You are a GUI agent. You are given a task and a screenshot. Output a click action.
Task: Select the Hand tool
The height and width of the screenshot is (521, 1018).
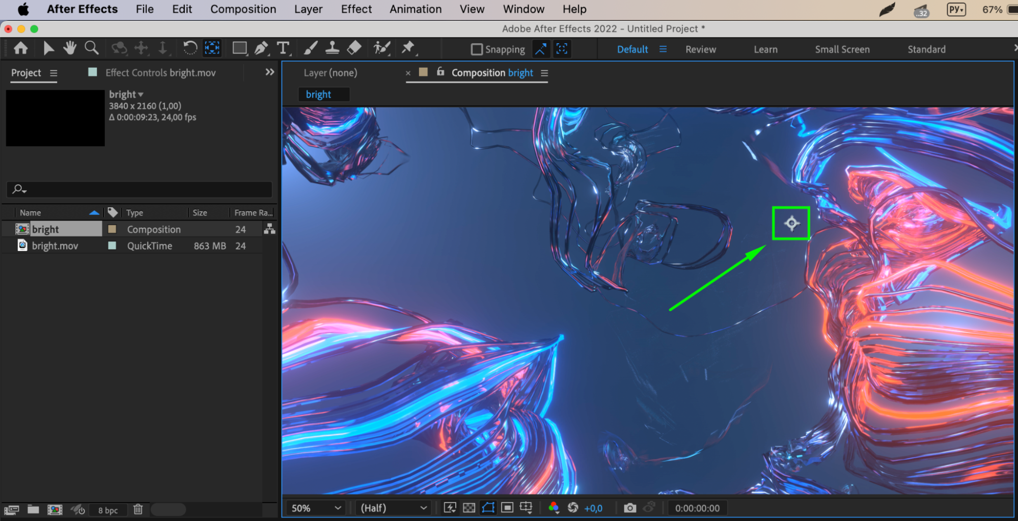point(69,48)
